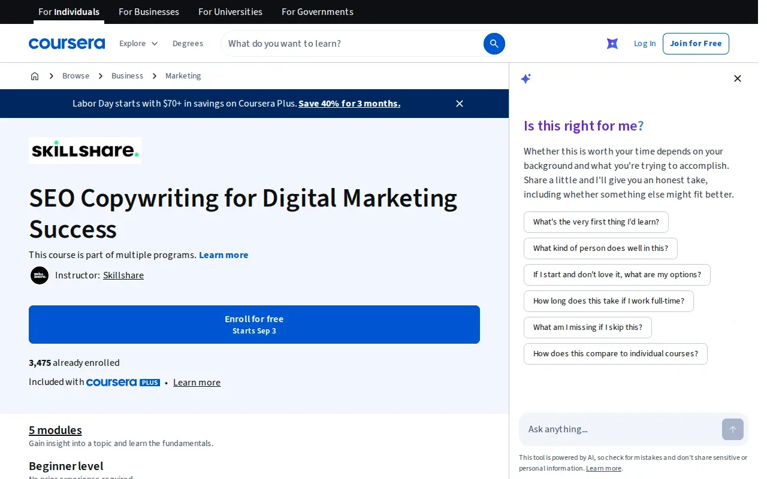This screenshot has width=767, height=479.
Task: Select 'How does this compare to individual courses?'
Action: (x=615, y=354)
